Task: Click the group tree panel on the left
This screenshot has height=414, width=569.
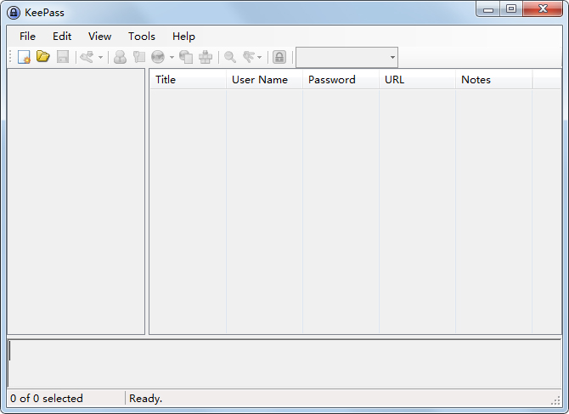Action: (x=76, y=201)
